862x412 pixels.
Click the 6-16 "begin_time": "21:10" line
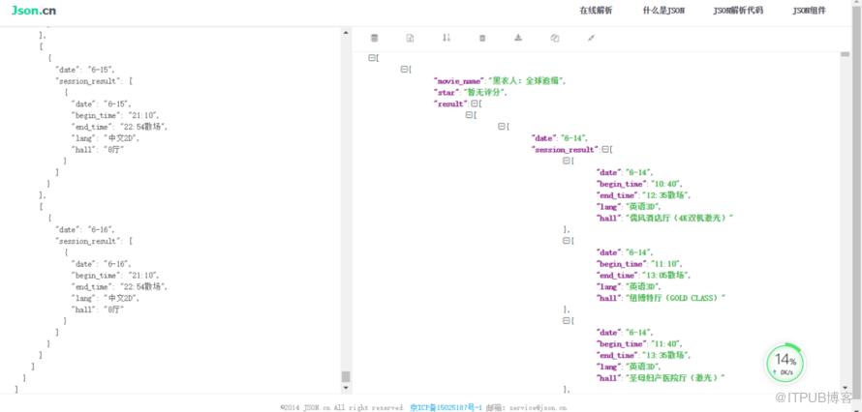(x=115, y=276)
